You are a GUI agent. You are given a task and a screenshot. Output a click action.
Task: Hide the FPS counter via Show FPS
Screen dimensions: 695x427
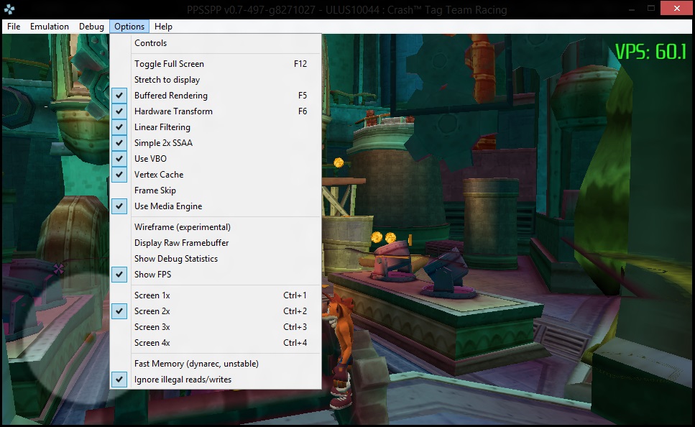click(152, 275)
